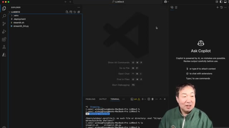The width and height of the screenshot is (229, 128).
Task: Open the Testing flask view
Action: click(4, 47)
